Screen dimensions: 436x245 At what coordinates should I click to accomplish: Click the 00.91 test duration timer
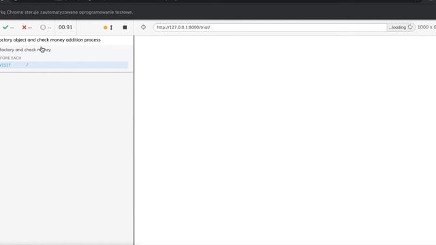65,27
